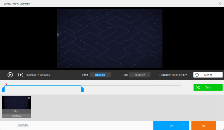
Task: Click the play-selection button beside Play
Action: pyautogui.click(x=21, y=75)
